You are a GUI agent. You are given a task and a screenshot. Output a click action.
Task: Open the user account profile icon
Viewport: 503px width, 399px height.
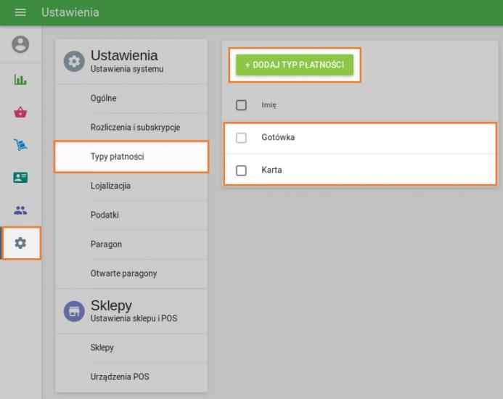coord(20,44)
